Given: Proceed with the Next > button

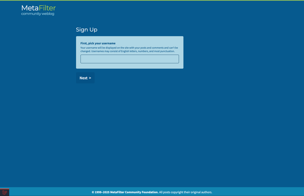Looking at the screenshot, I should (85, 78).
